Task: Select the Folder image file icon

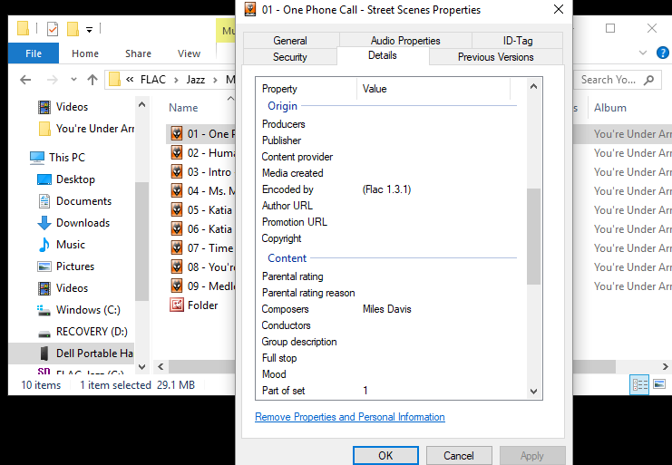Action: [177, 305]
